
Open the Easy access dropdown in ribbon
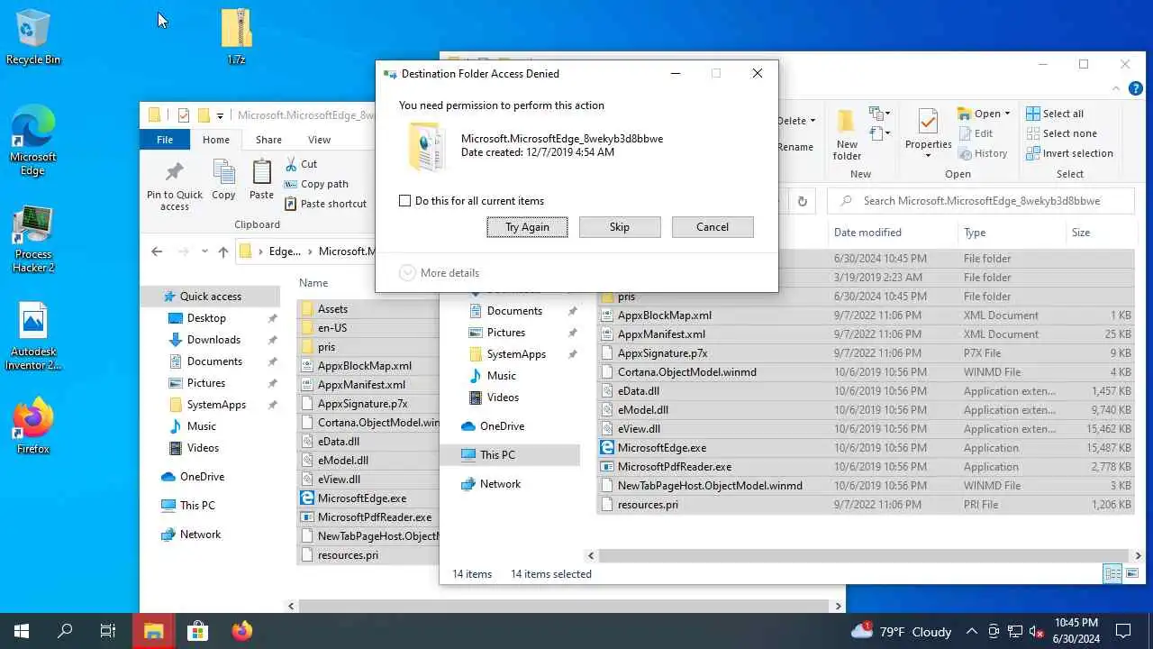[879, 133]
